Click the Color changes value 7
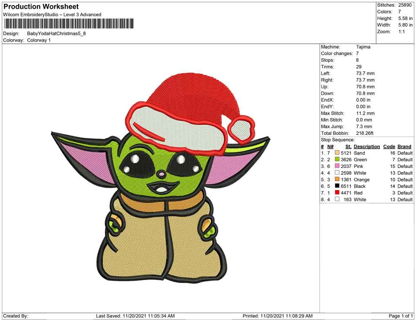416x320 pixels. click(357, 54)
